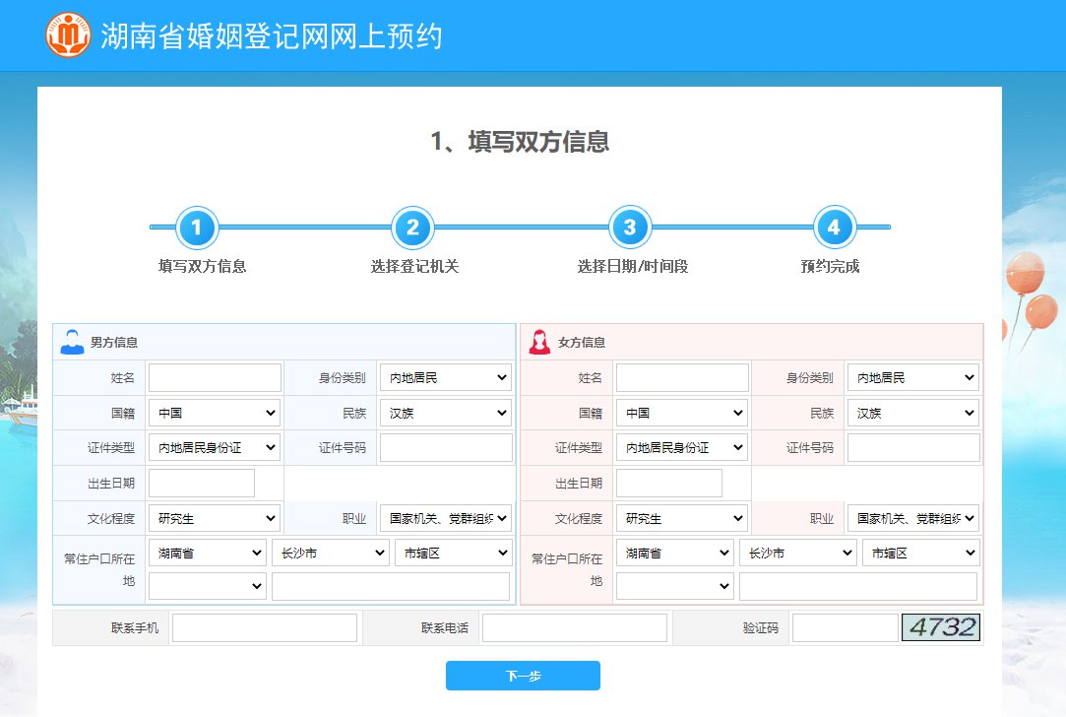This screenshot has width=1066, height=717.
Task: Expand the female 证件类型 dropdown
Action: 681,447
